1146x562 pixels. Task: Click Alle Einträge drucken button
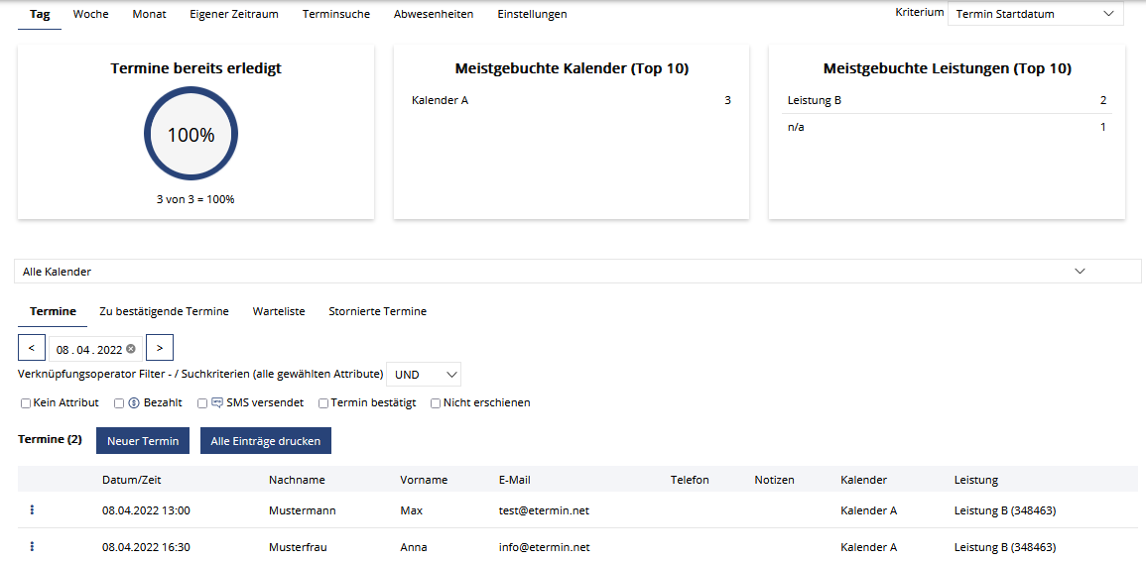click(266, 441)
